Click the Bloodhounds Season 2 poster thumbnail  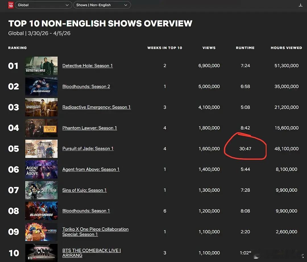(41, 86)
